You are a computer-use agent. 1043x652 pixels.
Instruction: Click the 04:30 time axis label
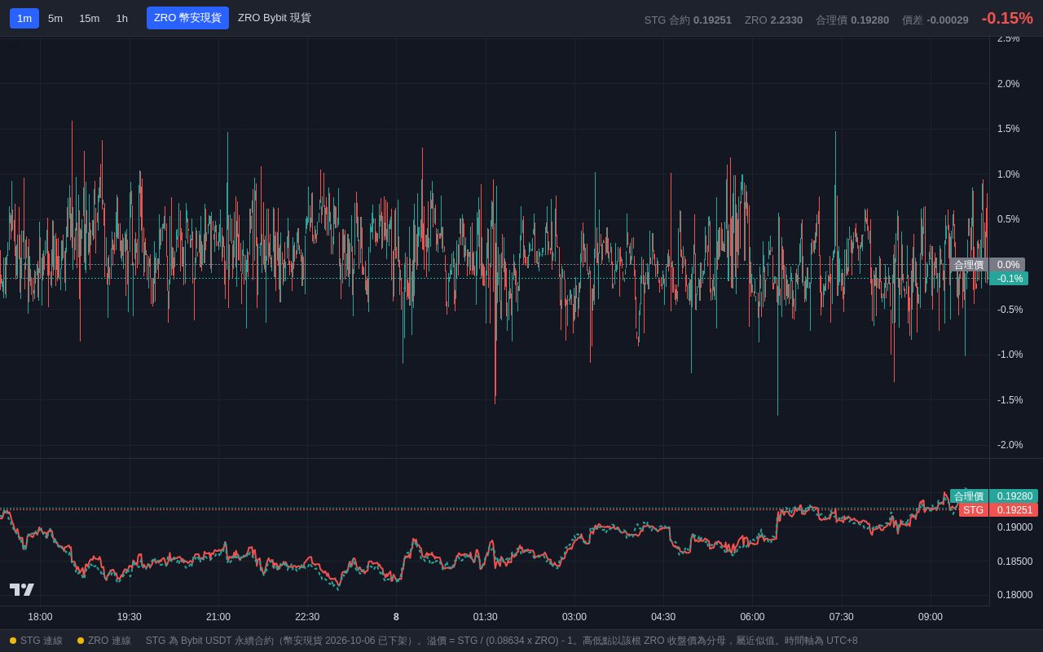click(x=663, y=617)
